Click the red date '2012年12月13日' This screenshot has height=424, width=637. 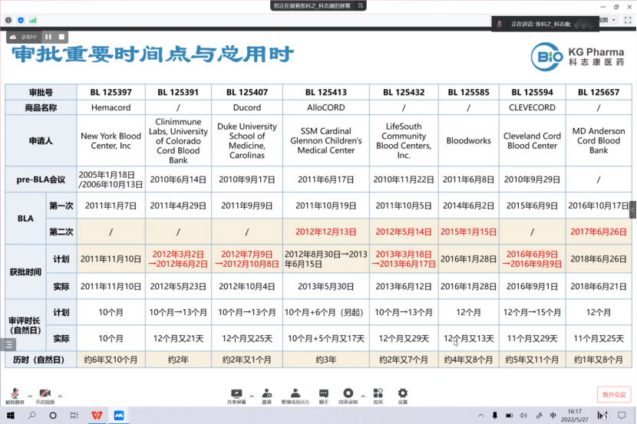point(326,232)
